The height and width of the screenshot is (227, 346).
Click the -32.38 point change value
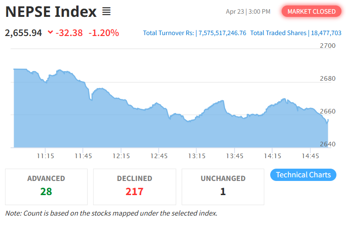point(69,33)
